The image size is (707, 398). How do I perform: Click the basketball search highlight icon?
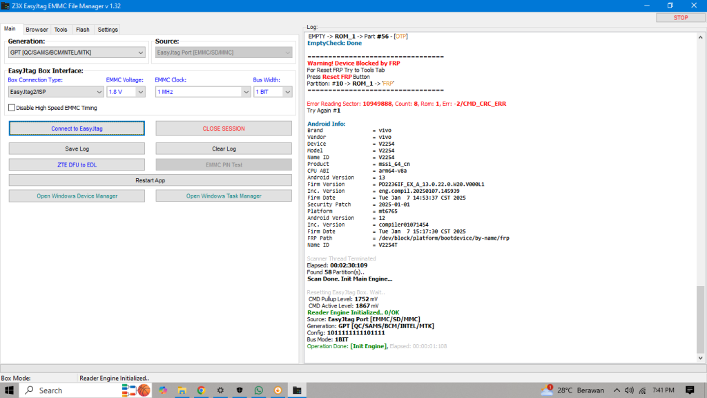pyautogui.click(x=144, y=390)
